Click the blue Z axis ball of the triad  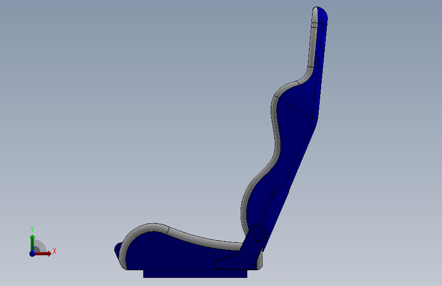(x=32, y=253)
